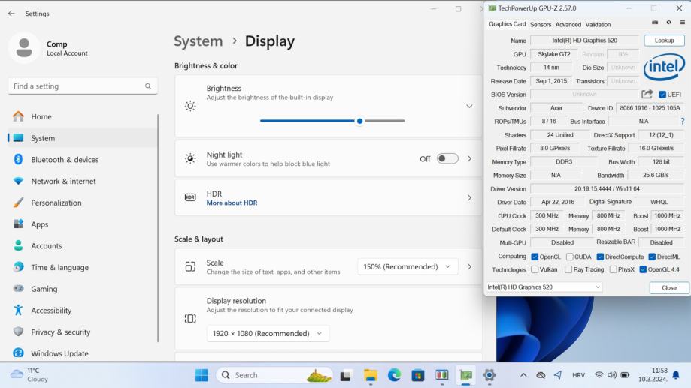
Task: Click the GPU-Z refresh icon
Action: (x=668, y=23)
